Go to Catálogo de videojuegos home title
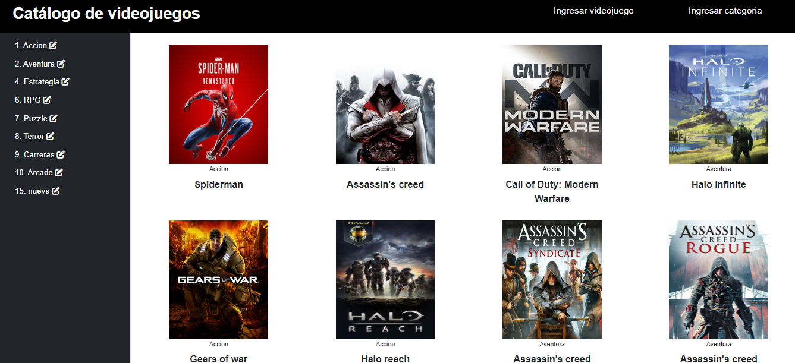795x363 pixels. pyautogui.click(x=106, y=14)
